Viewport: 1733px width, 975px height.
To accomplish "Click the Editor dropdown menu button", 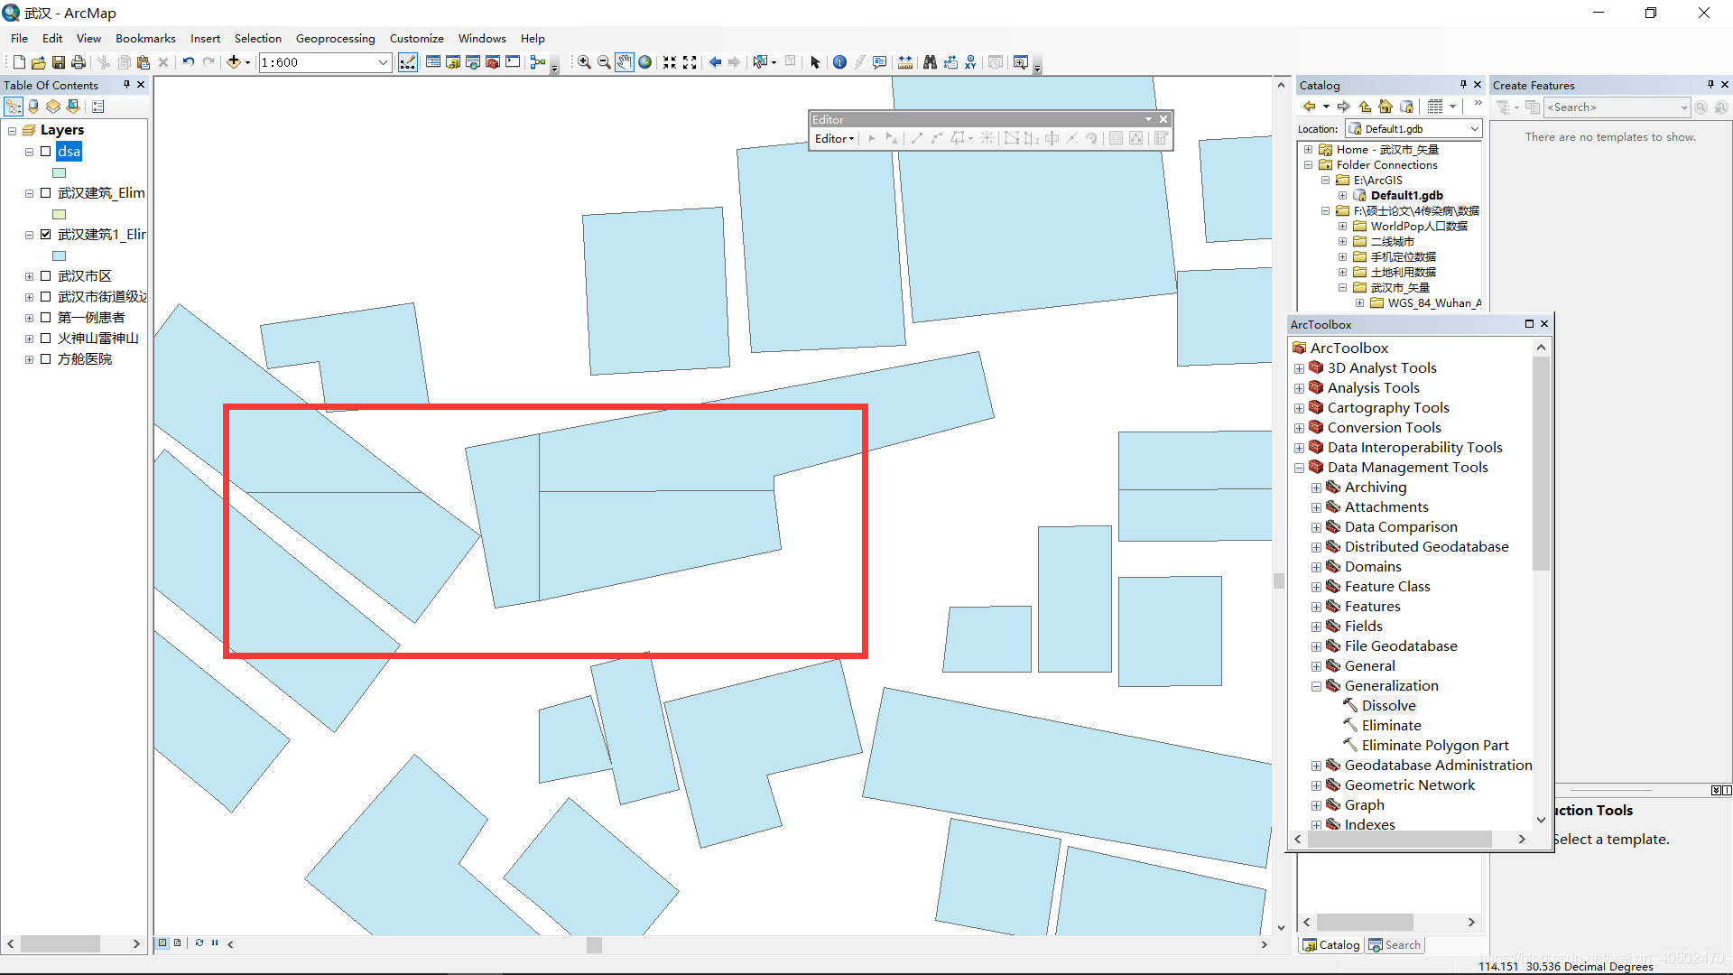I will (x=833, y=138).
